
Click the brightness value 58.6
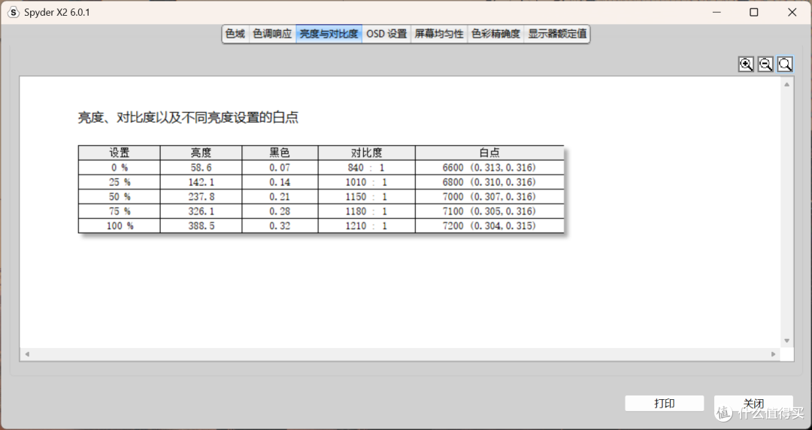pyautogui.click(x=201, y=168)
